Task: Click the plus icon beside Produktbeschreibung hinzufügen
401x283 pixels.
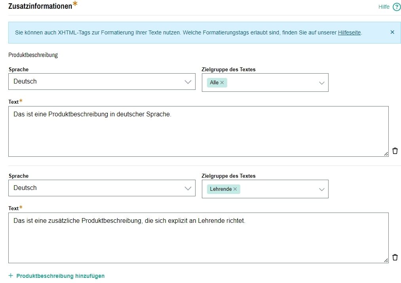Action: [11, 276]
